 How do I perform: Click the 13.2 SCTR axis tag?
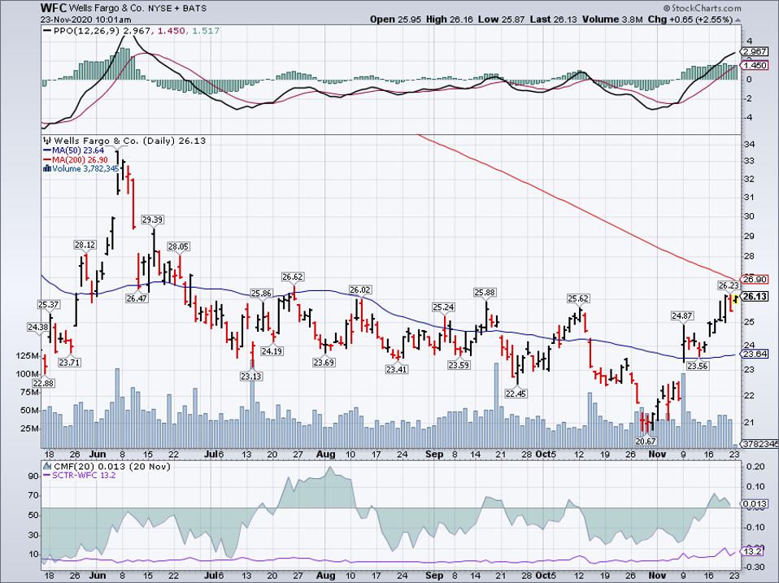coord(752,552)
